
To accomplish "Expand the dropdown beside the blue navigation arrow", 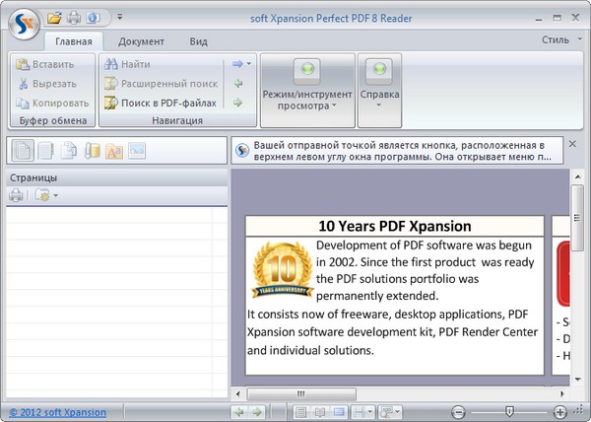I will pyautogui.click(x=249, y=64).
